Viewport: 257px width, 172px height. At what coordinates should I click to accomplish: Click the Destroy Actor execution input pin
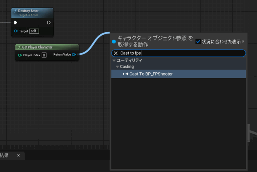(x=16, y=23)
